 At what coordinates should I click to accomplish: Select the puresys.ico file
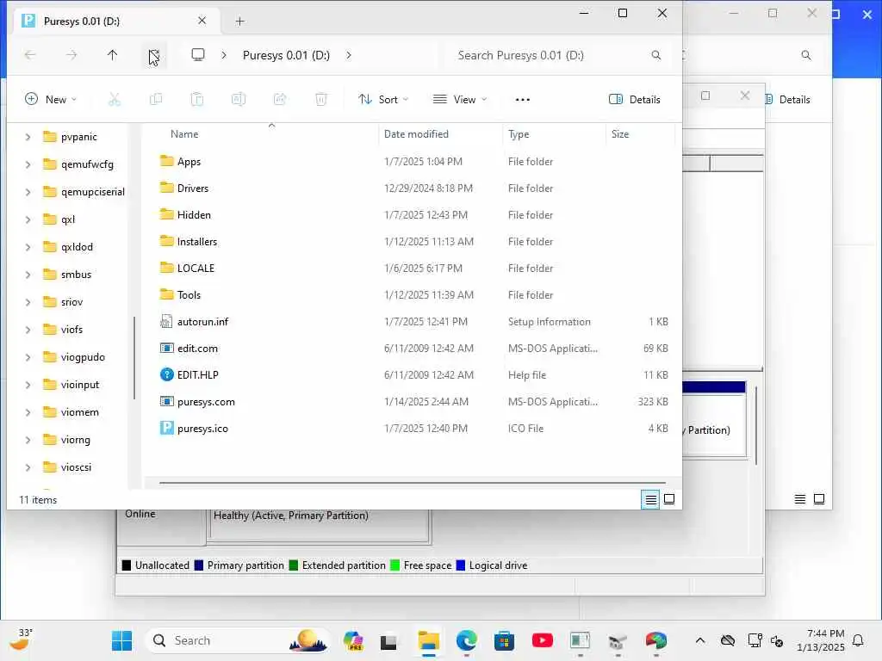click(x=202, y=429)
